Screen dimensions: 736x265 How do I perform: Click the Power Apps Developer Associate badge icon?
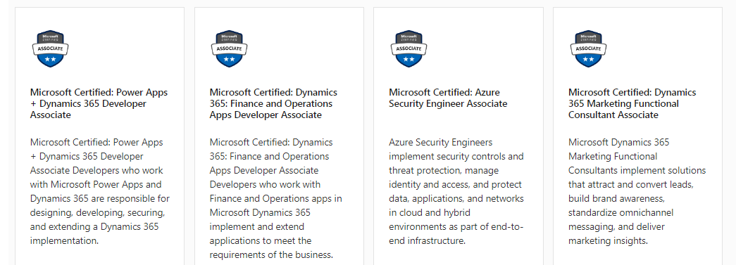tap(50, 49)
